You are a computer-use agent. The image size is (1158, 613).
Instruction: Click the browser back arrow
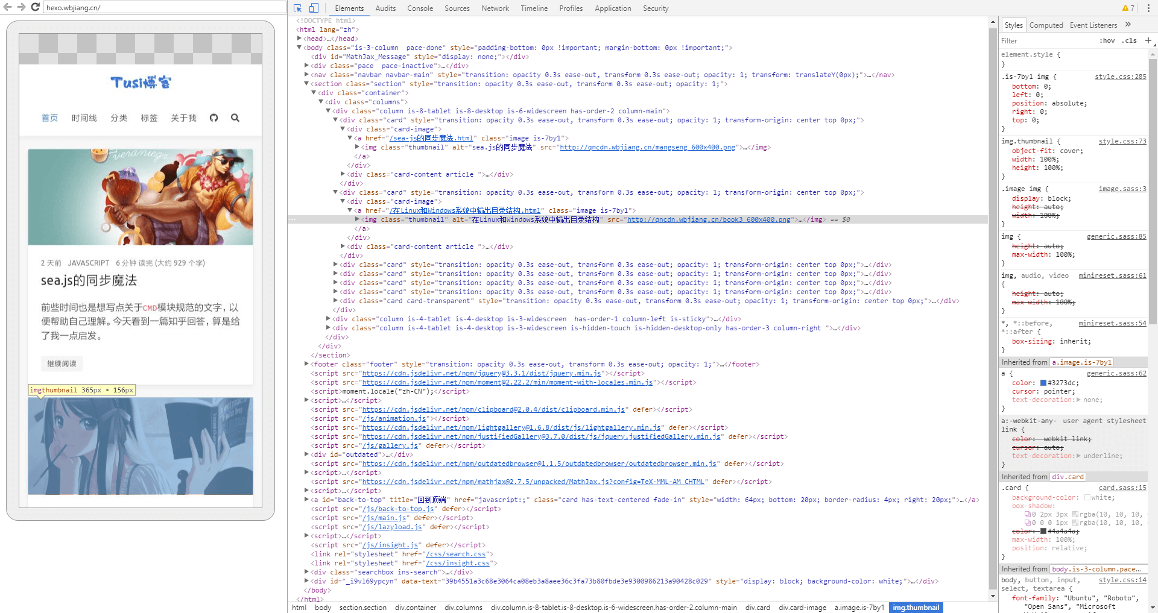click(8, 7)
